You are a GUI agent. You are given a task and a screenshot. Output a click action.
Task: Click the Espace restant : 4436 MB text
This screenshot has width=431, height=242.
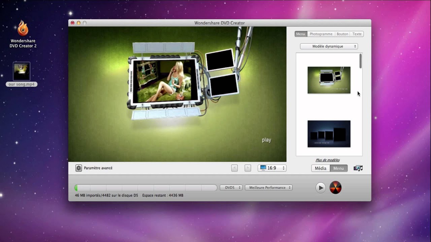click(x=163, y=195)
